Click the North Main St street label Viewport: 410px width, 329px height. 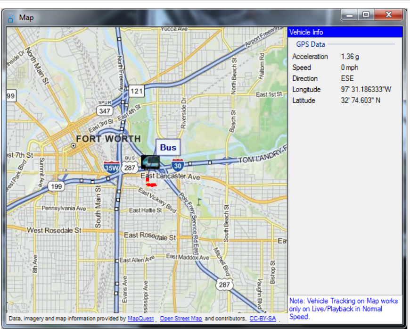(x=37, y=66)
